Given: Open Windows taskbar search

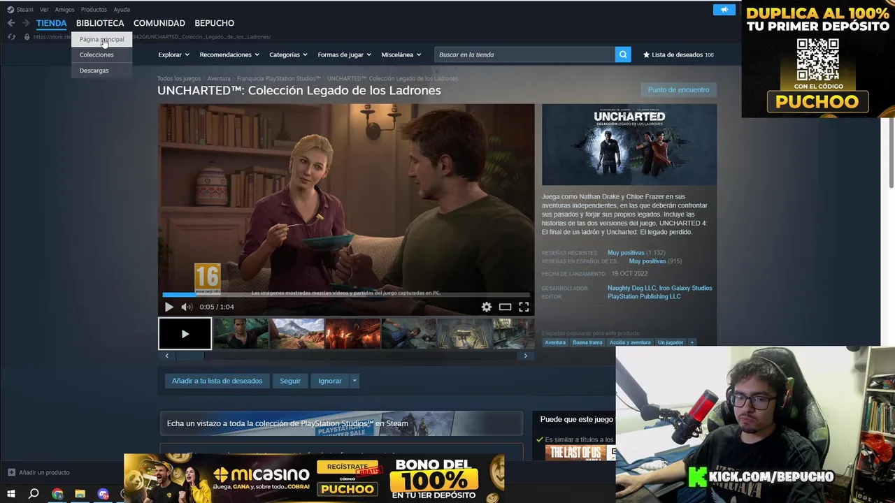Looking at the screenshot, I should point(34,494).
